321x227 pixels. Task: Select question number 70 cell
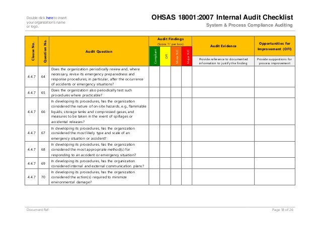[x=44, y=177]
